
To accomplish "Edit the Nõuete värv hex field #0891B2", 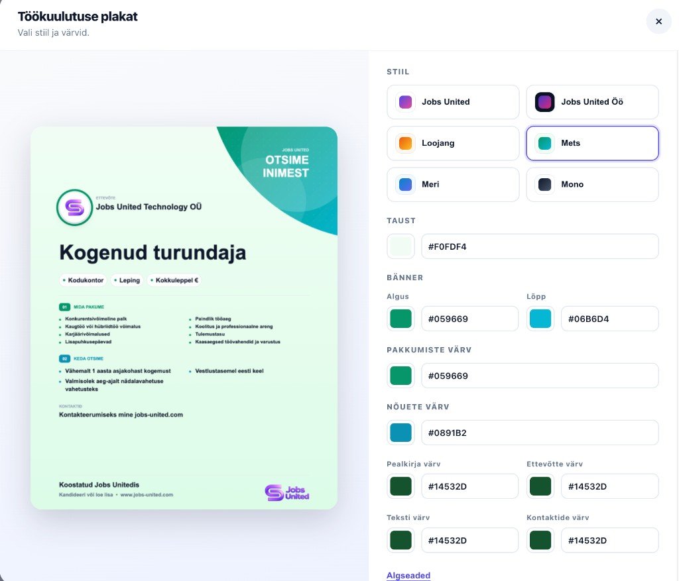I will point(540,433).
